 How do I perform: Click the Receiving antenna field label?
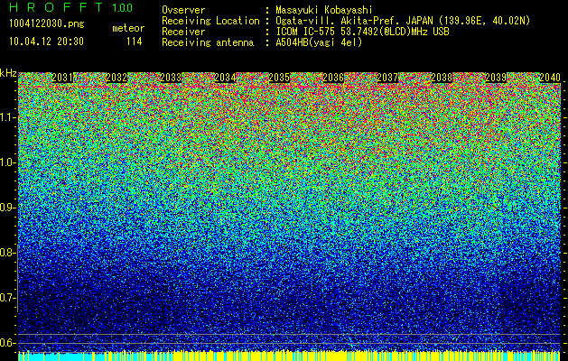click(208, 42)
